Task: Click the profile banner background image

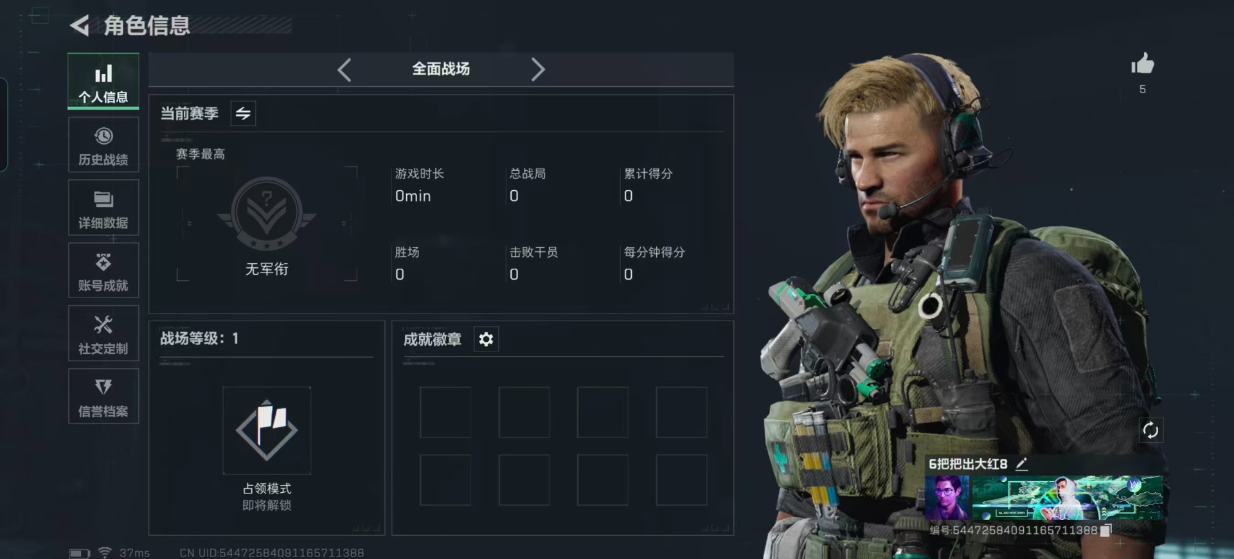Action: 1068,498
